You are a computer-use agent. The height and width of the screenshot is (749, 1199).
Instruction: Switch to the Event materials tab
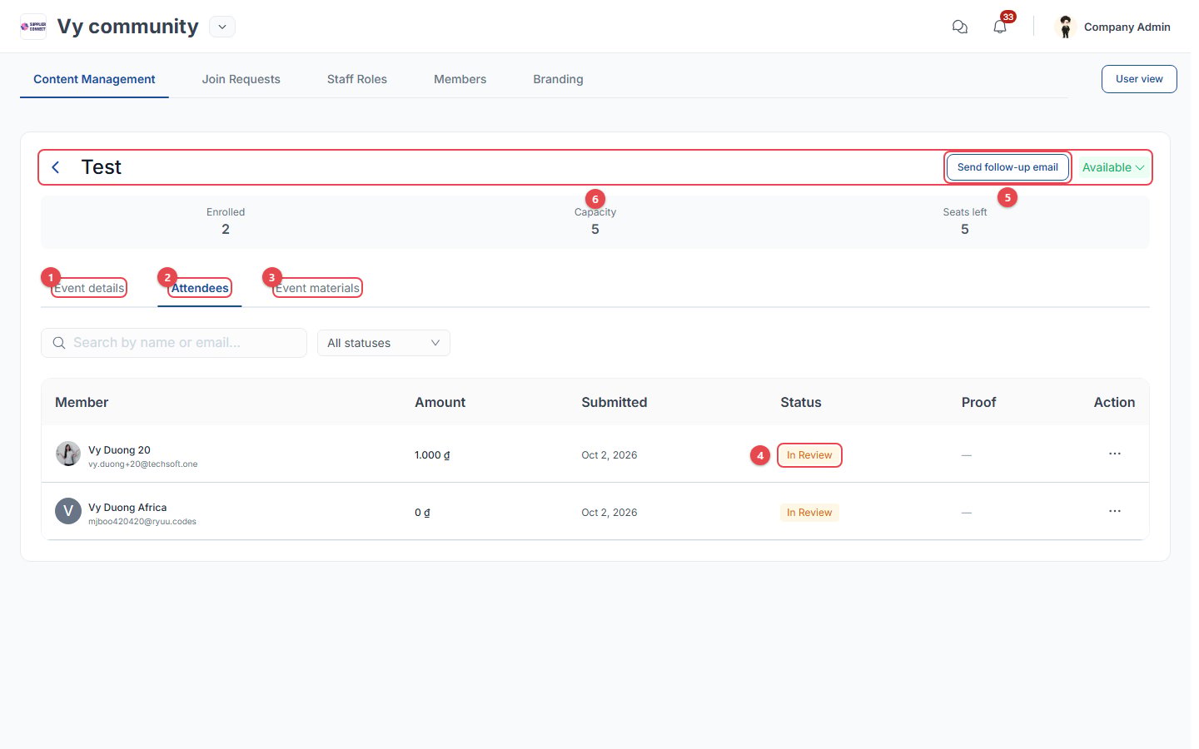coord(318,288)
